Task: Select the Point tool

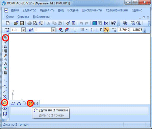Action: click(x=5, y=80)
